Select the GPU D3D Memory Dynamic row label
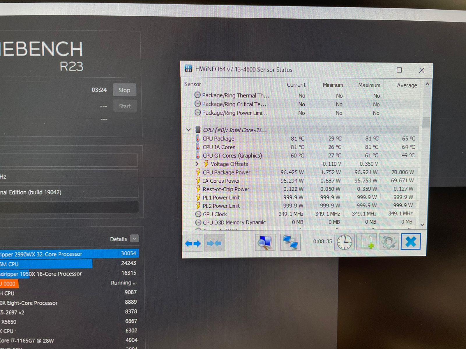Screen dimensions: 466x349 [234, 222]
